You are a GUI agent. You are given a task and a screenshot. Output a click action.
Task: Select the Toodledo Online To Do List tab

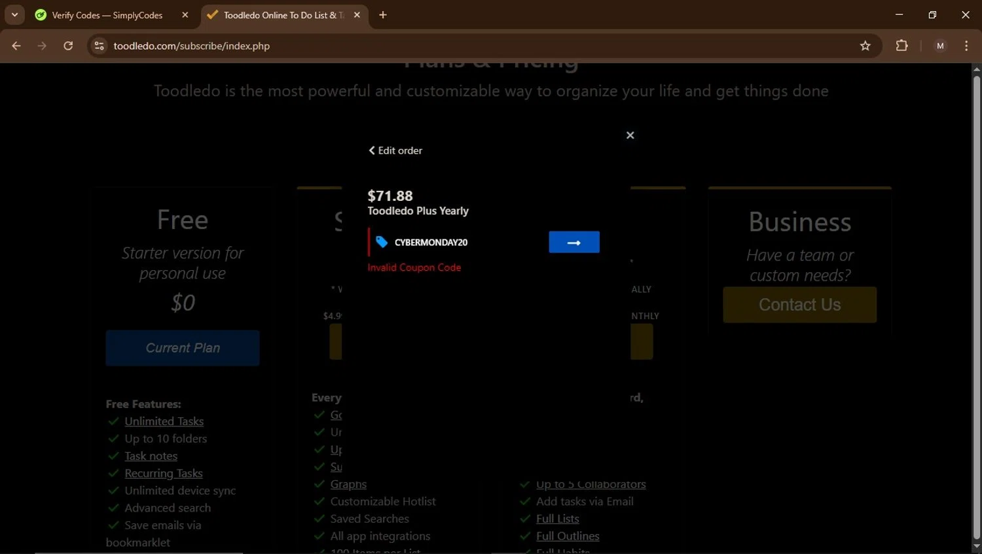[283, 15]
